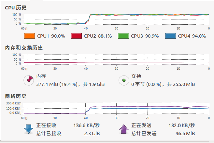Image resolution: width=214 pixels, height=143 pixels.
Task: Click inside the CPU history graph
Action: pyautogui.click(x=116, y=19)
